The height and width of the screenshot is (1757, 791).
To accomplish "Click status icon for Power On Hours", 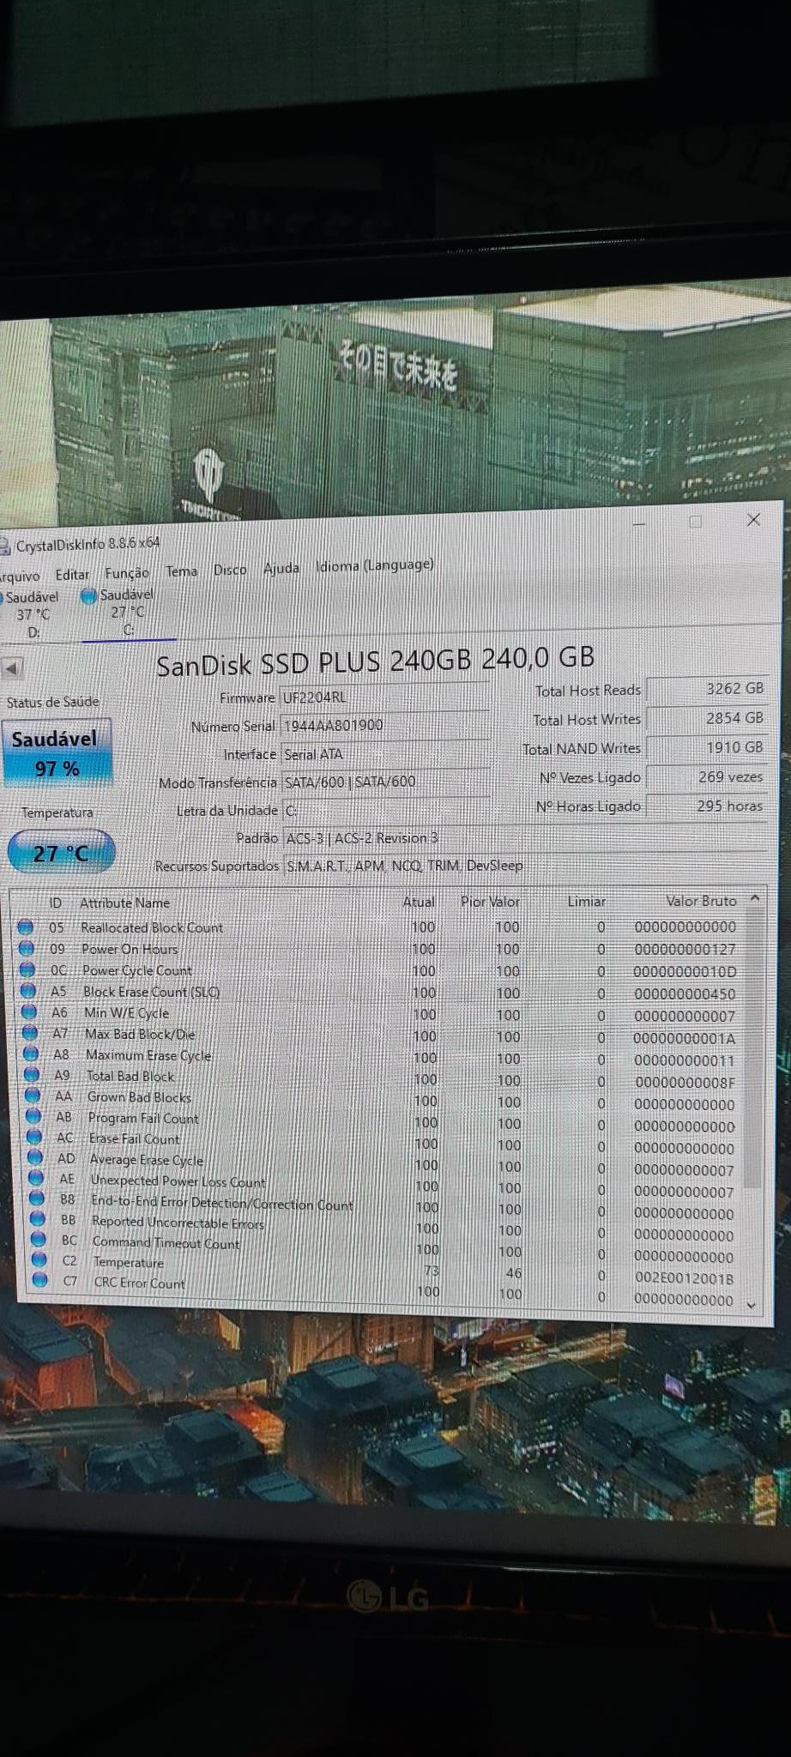I will [26, 948].
